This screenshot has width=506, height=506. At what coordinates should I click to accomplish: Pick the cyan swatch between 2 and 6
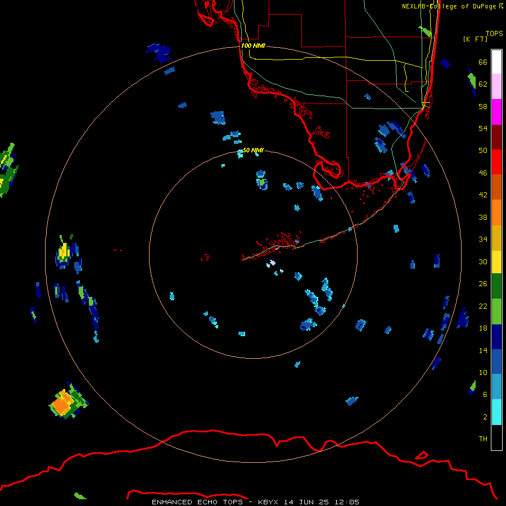point(496,412)
